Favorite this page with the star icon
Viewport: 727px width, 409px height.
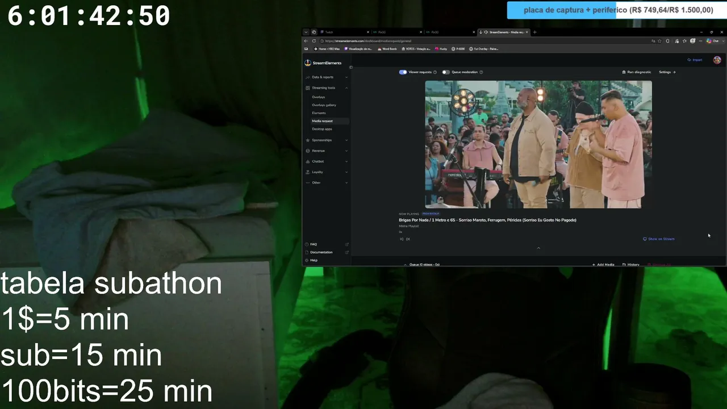tap(660, 41)
